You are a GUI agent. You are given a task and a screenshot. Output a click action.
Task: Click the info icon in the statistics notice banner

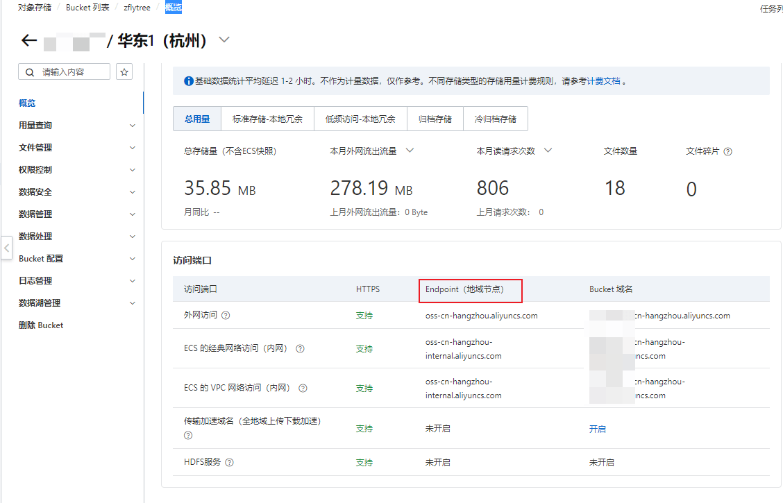189,81
